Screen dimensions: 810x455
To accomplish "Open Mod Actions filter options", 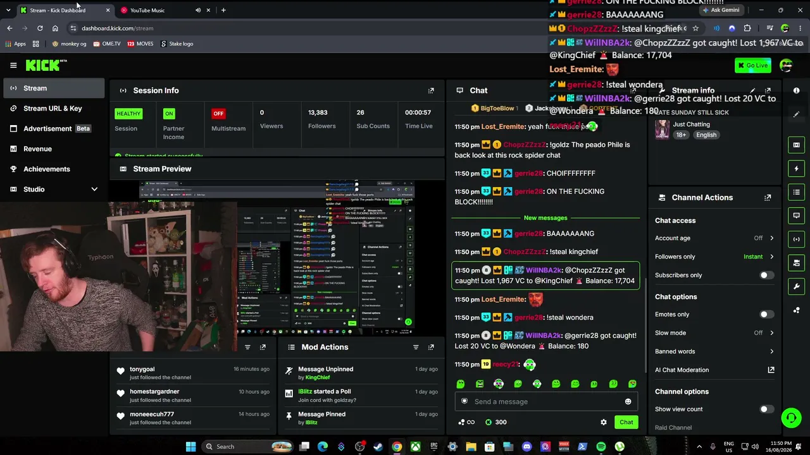I will pyautogui.click(x=416, y=347).
